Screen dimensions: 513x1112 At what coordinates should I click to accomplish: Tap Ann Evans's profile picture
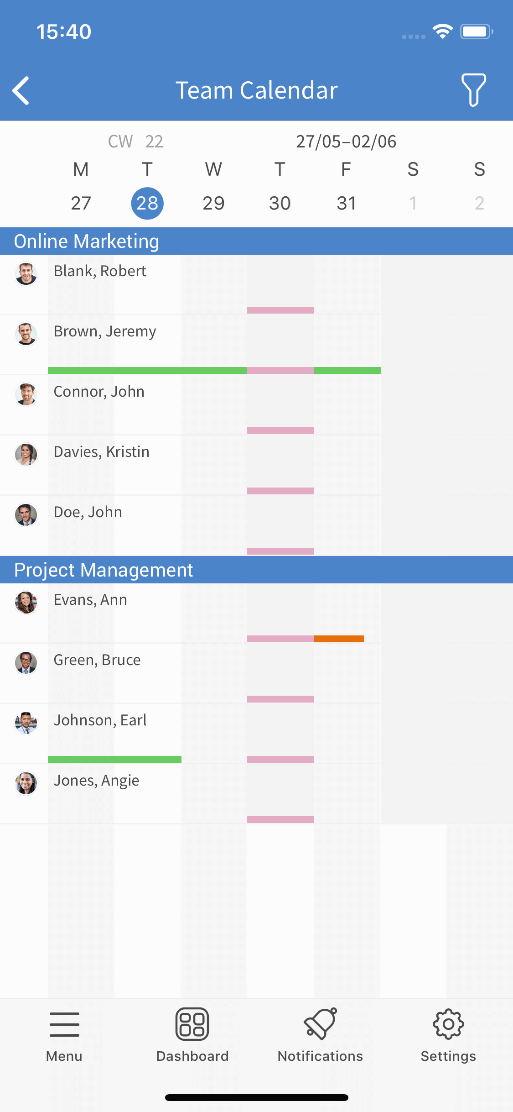click(x=26, y=603)
